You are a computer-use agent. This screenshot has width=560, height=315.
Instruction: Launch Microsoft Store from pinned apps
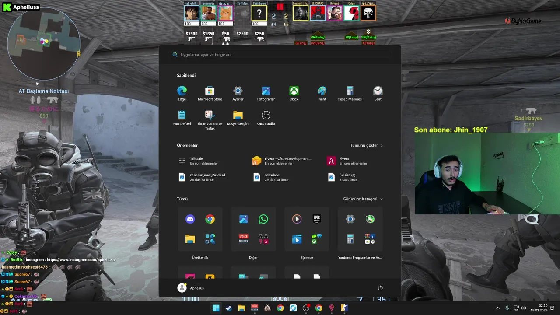pyautogui.click(x=210, y=93)
